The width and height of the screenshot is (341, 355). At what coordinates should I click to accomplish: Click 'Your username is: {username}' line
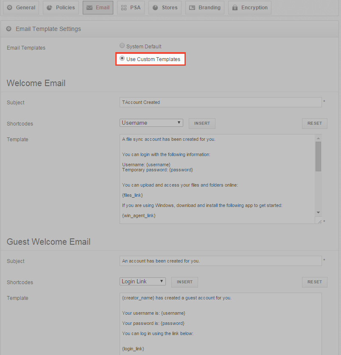click(154, 313)
